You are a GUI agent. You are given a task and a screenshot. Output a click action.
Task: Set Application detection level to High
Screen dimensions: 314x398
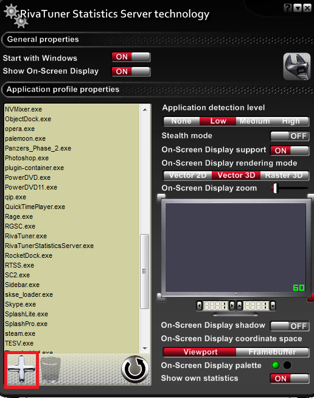pos(291,121)
